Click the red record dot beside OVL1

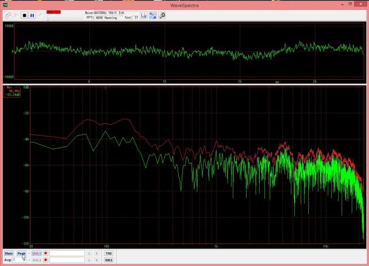coord(45,253)
